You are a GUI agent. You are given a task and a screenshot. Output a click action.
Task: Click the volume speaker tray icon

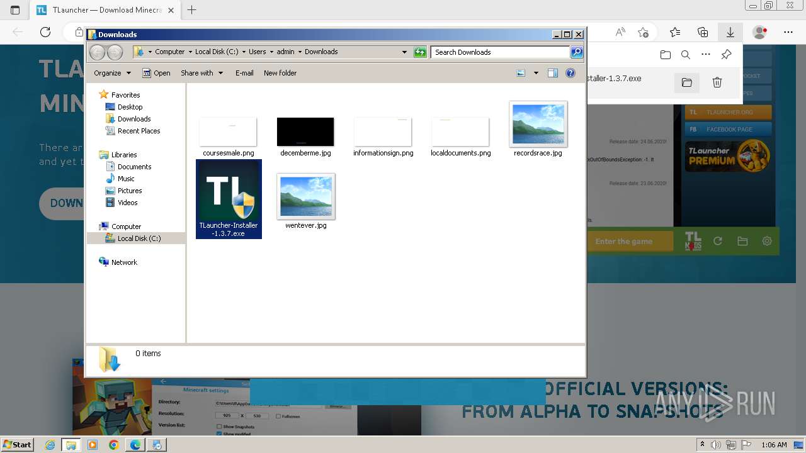pyautogui.click(x=716, y=445)
